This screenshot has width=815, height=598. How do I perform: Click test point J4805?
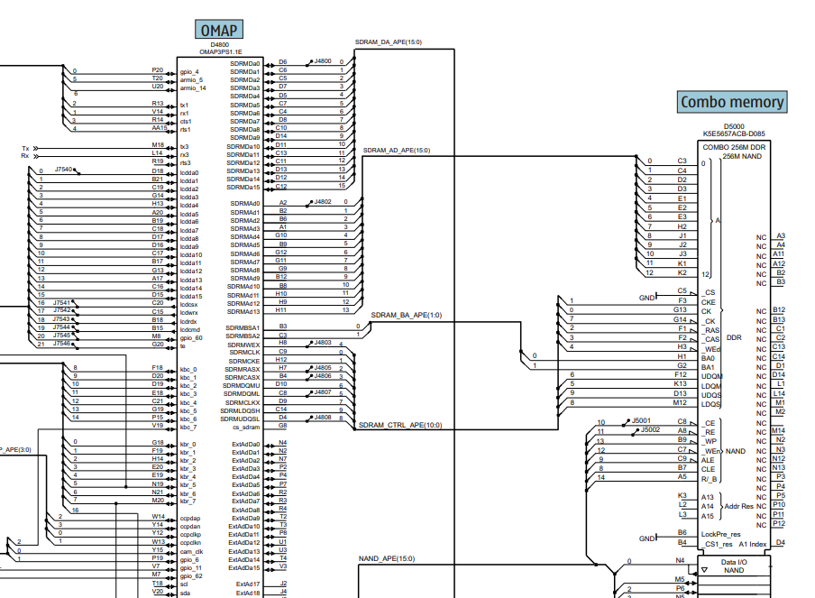(322, 367)
